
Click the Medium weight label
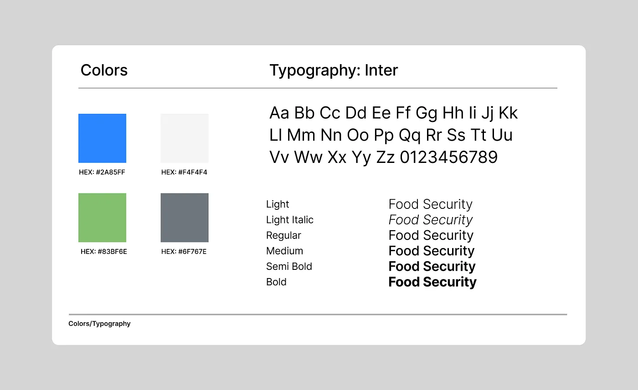pyautogui.click(x=284, y=251)
